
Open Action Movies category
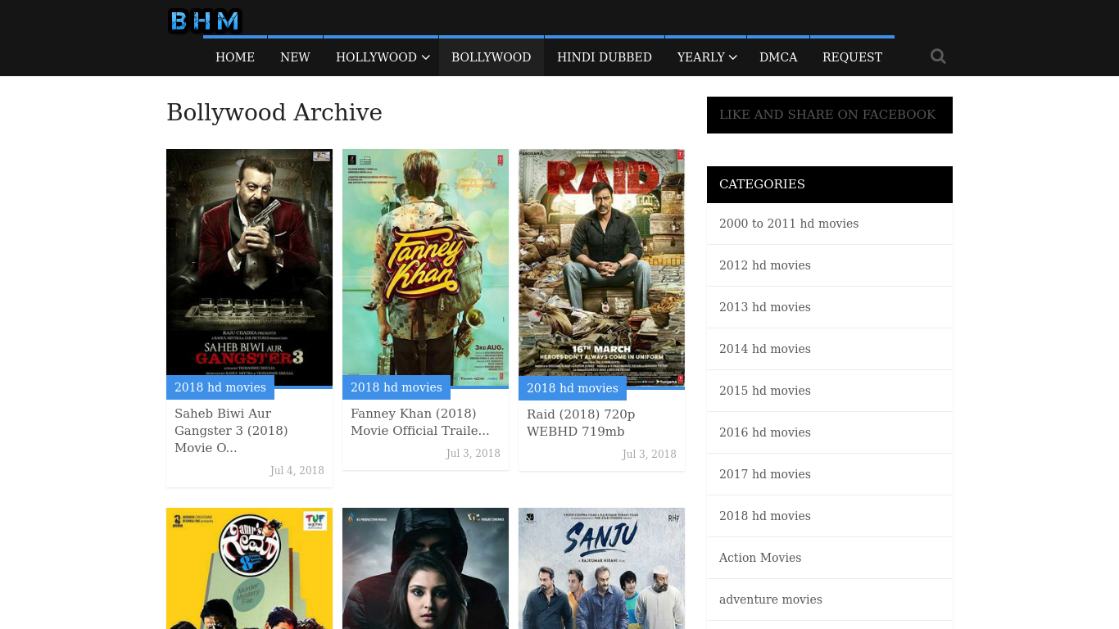tap(760, 558)
